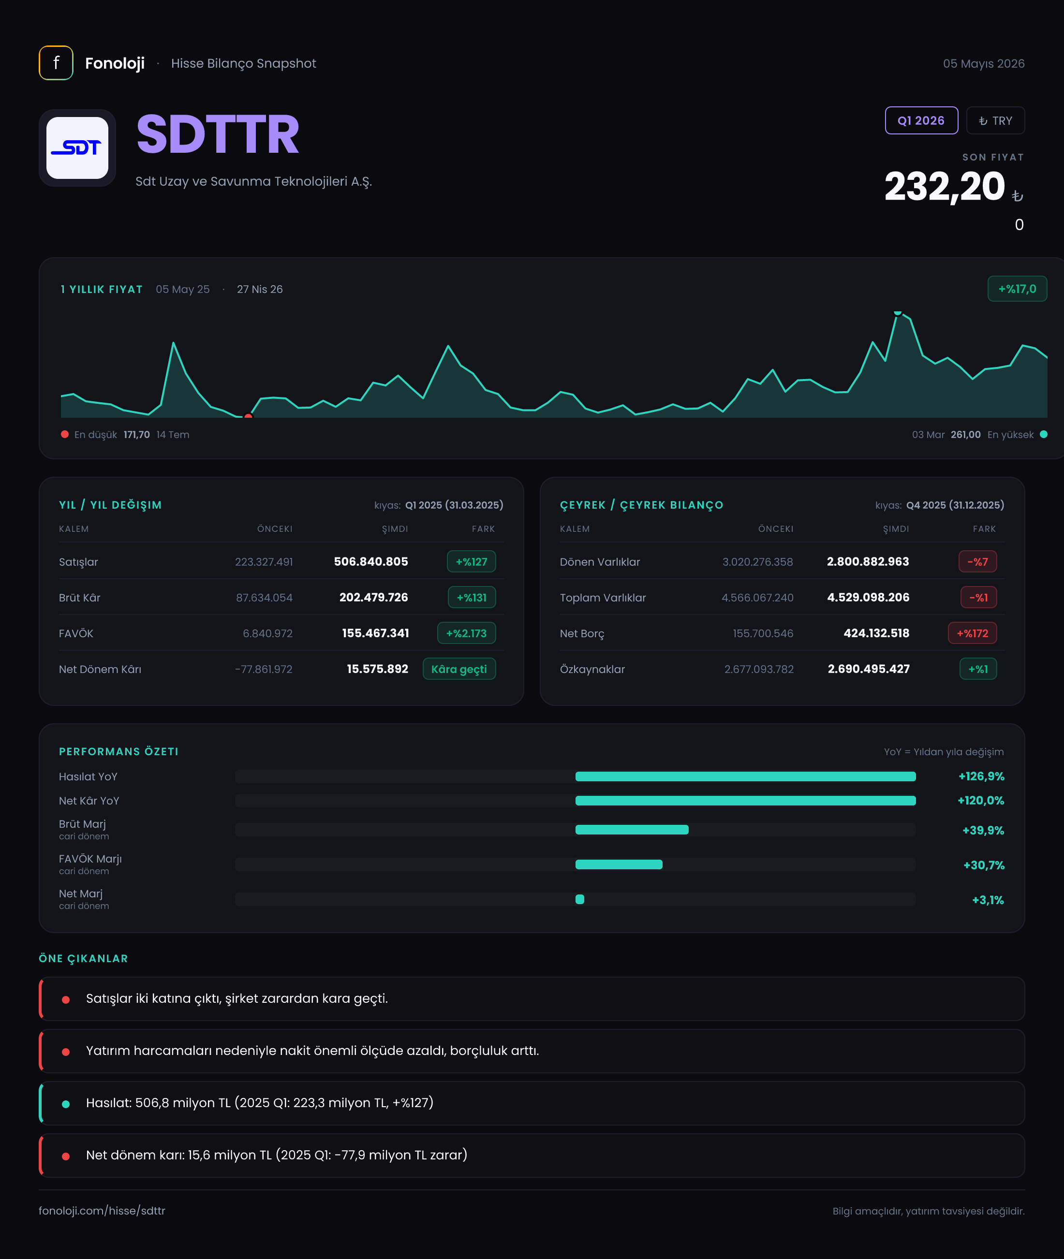Click the Brüt Kâr value 202.479.726
Image resolution: width=1064 pixels, height=1259 pixels.
point(373,597)
